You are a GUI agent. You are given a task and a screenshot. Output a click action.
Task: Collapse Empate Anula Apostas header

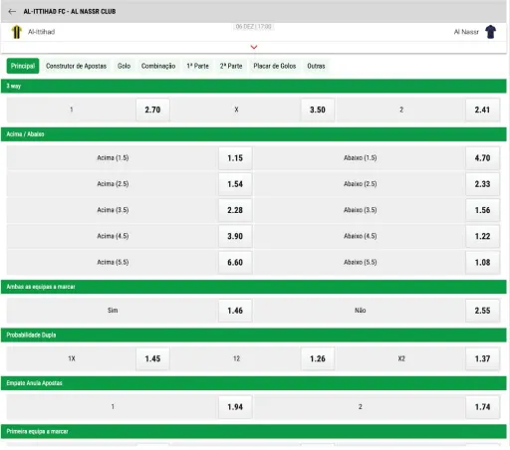(x=254, y=383)
